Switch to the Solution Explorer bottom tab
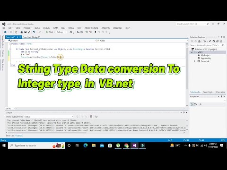The image size is (227, 170). click(196, 92)
